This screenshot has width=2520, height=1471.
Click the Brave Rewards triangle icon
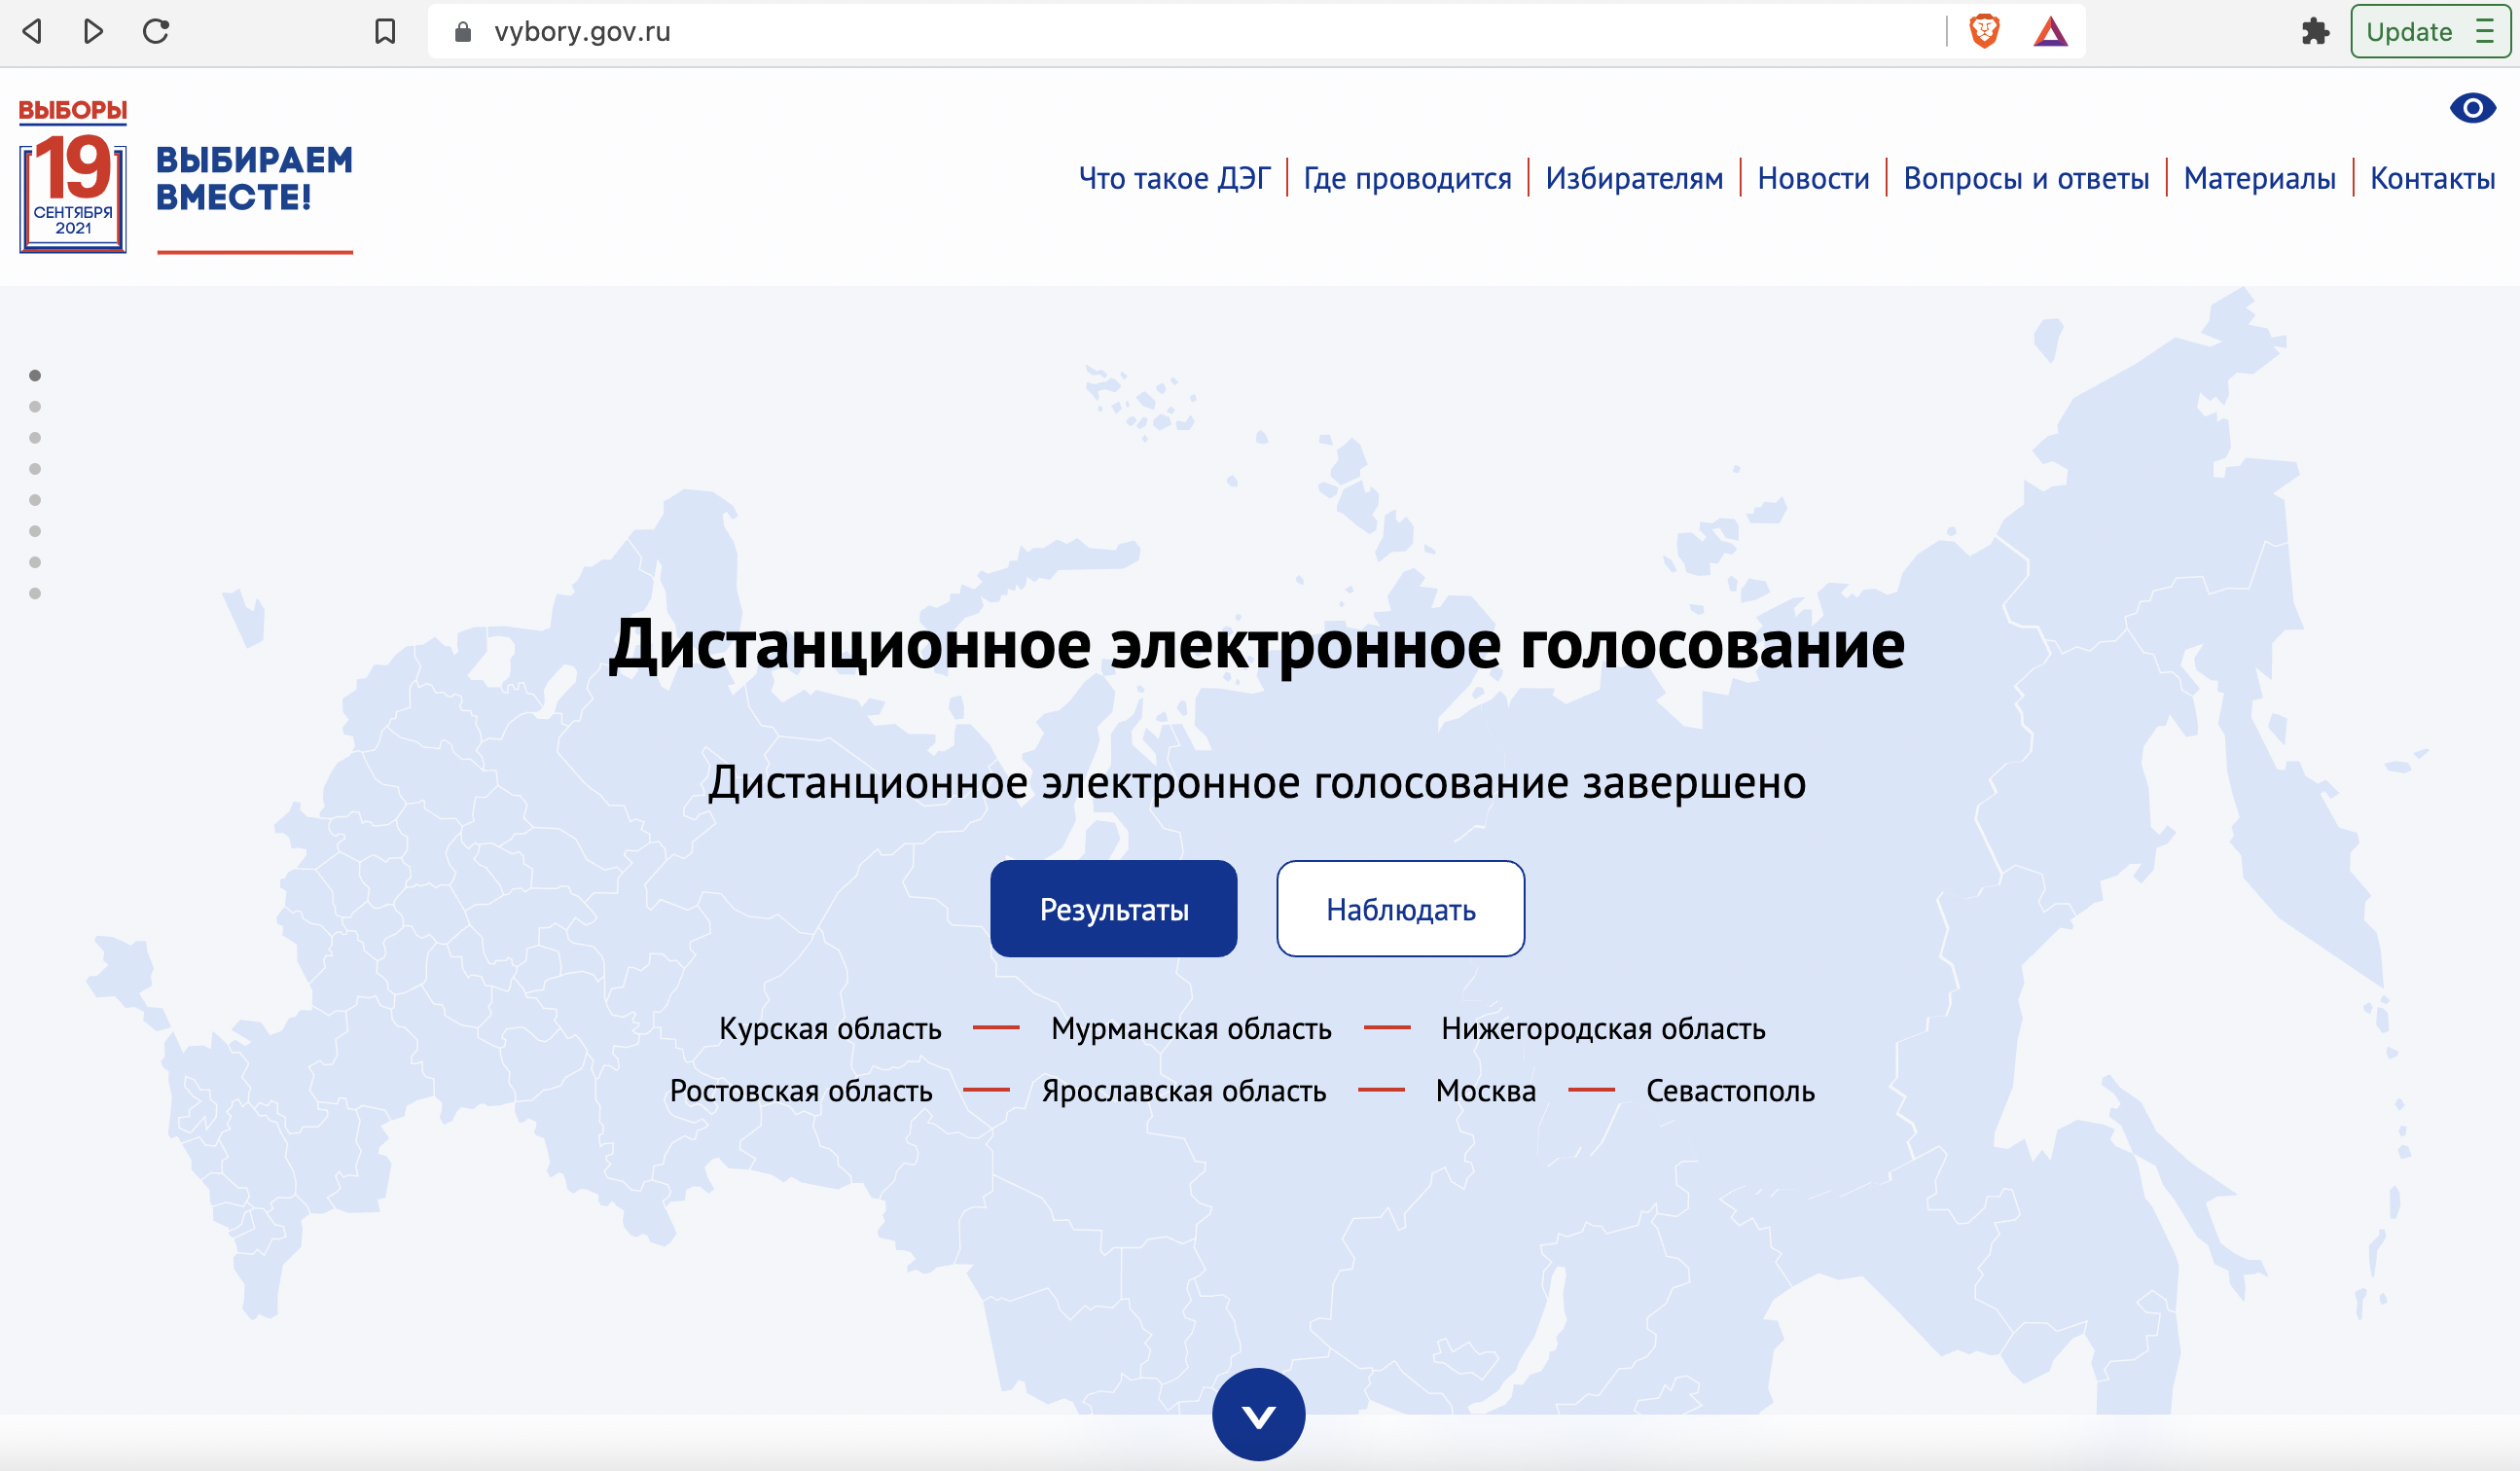pos(2050,32)
